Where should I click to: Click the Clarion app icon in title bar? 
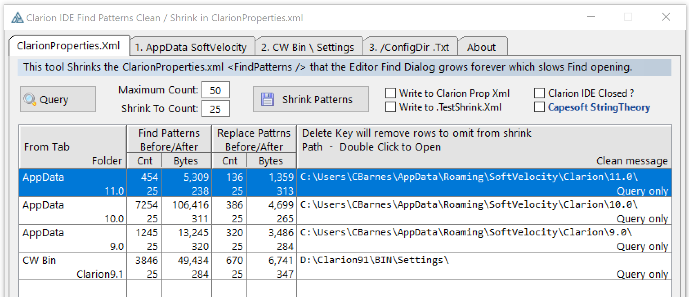coord(17,18)
